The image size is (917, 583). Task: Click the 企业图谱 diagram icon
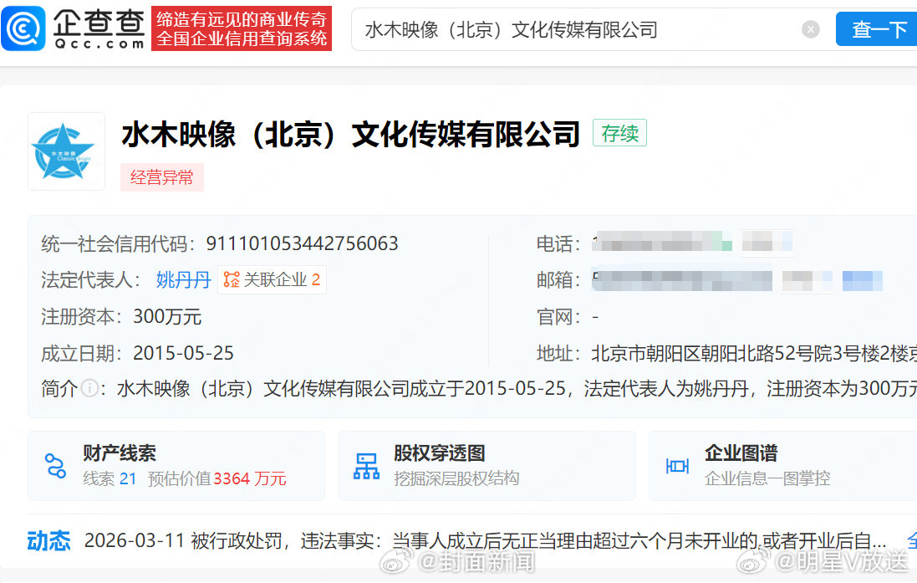[677, 466]
